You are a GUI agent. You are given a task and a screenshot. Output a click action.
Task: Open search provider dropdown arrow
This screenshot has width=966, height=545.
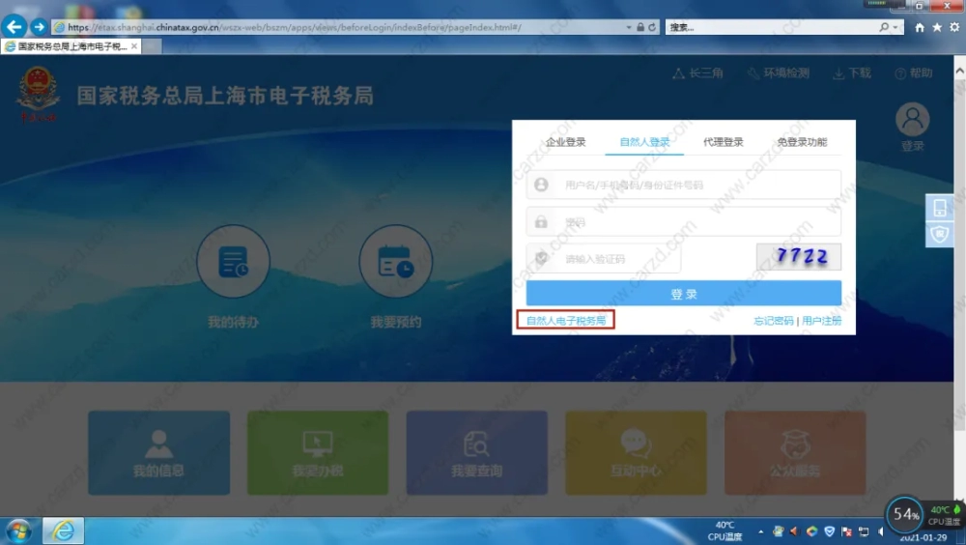tap(895, 27)
